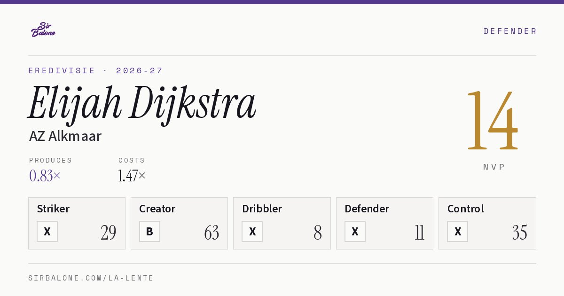The height and width of the screenshot is (296, 564).
Task: Click the Eredivisie 2026-27 season label
Action: 95,70
